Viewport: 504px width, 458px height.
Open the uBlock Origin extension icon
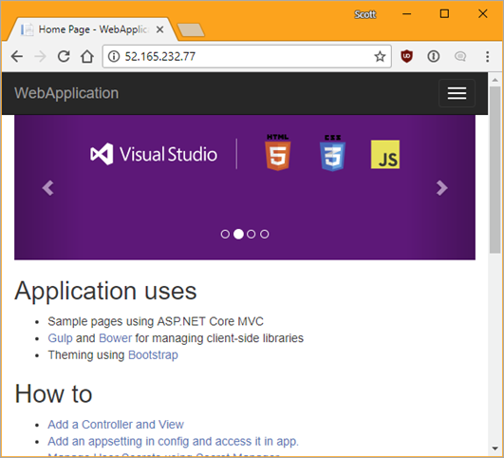[406, 56]
